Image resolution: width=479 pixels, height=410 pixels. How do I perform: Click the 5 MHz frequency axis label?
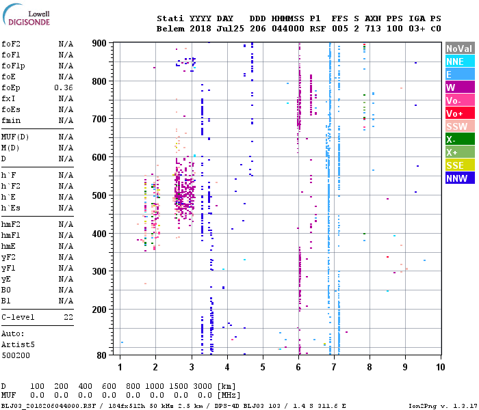pyautogui.click(x=263, y=368)
